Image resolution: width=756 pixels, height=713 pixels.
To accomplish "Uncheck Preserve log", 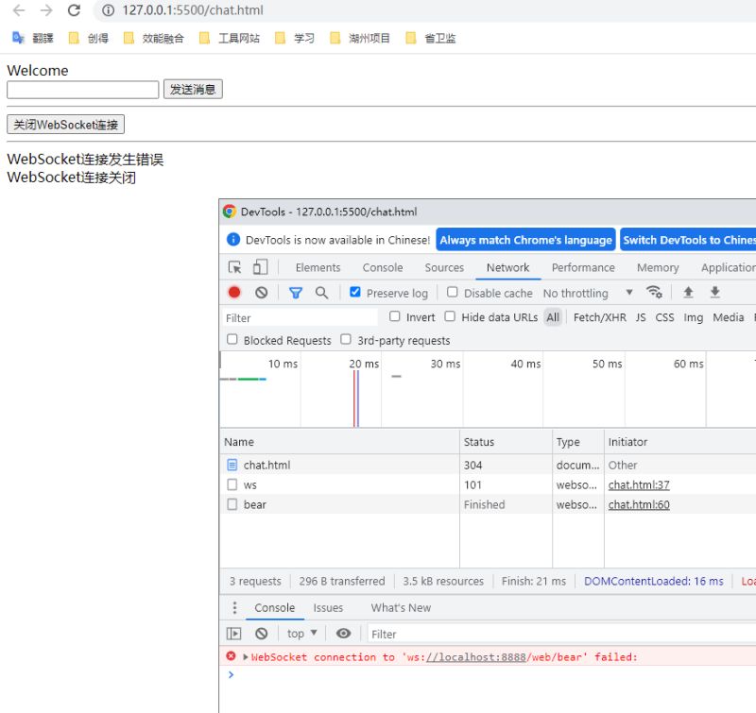I will pos(355,292).
